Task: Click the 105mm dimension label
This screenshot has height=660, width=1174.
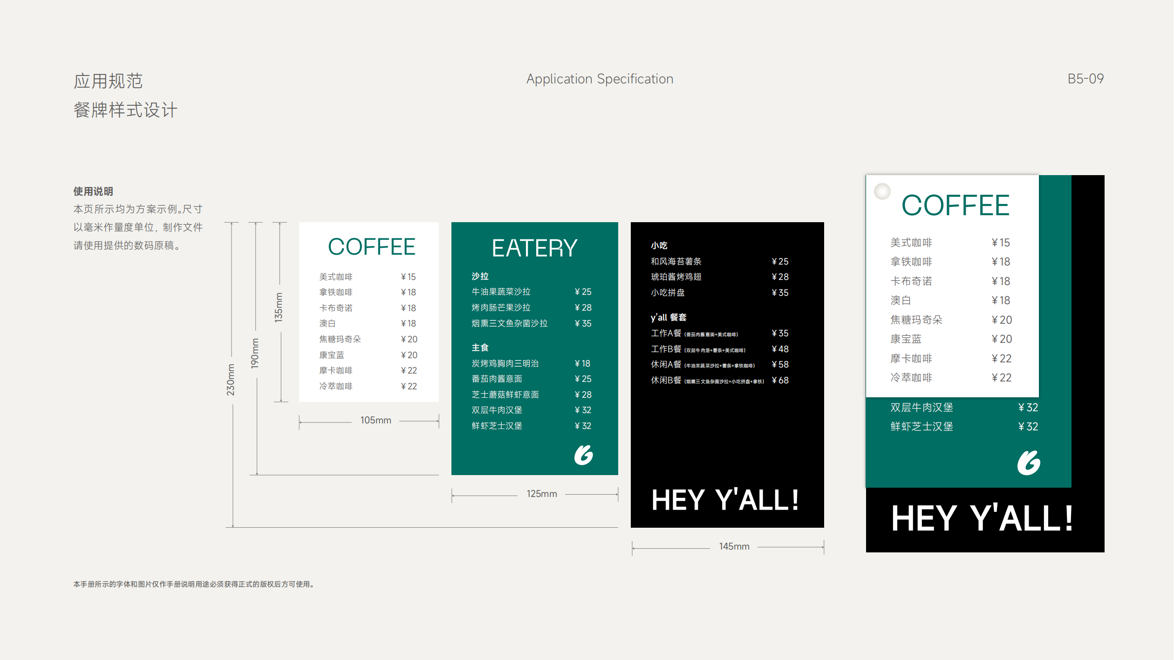Action: point(375,420)
